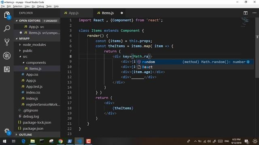This screenshot has width=259, height=145.
Task: Click the 1 UNSAVED badge
Action: [x=50, y=21]
